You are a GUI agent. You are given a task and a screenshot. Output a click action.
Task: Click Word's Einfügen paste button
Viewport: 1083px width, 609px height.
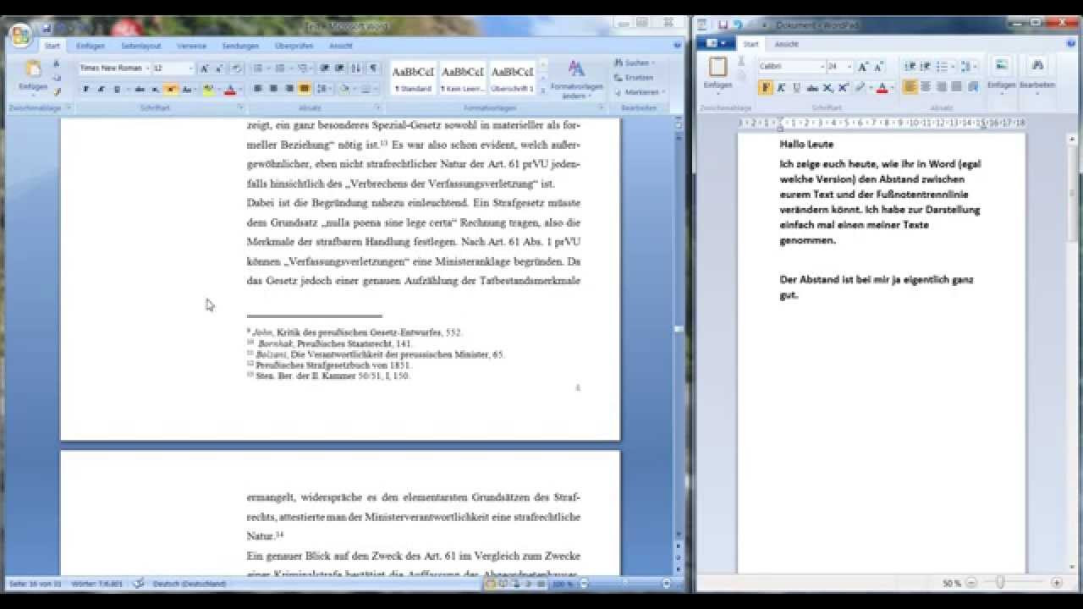click(x=33, y=74)
